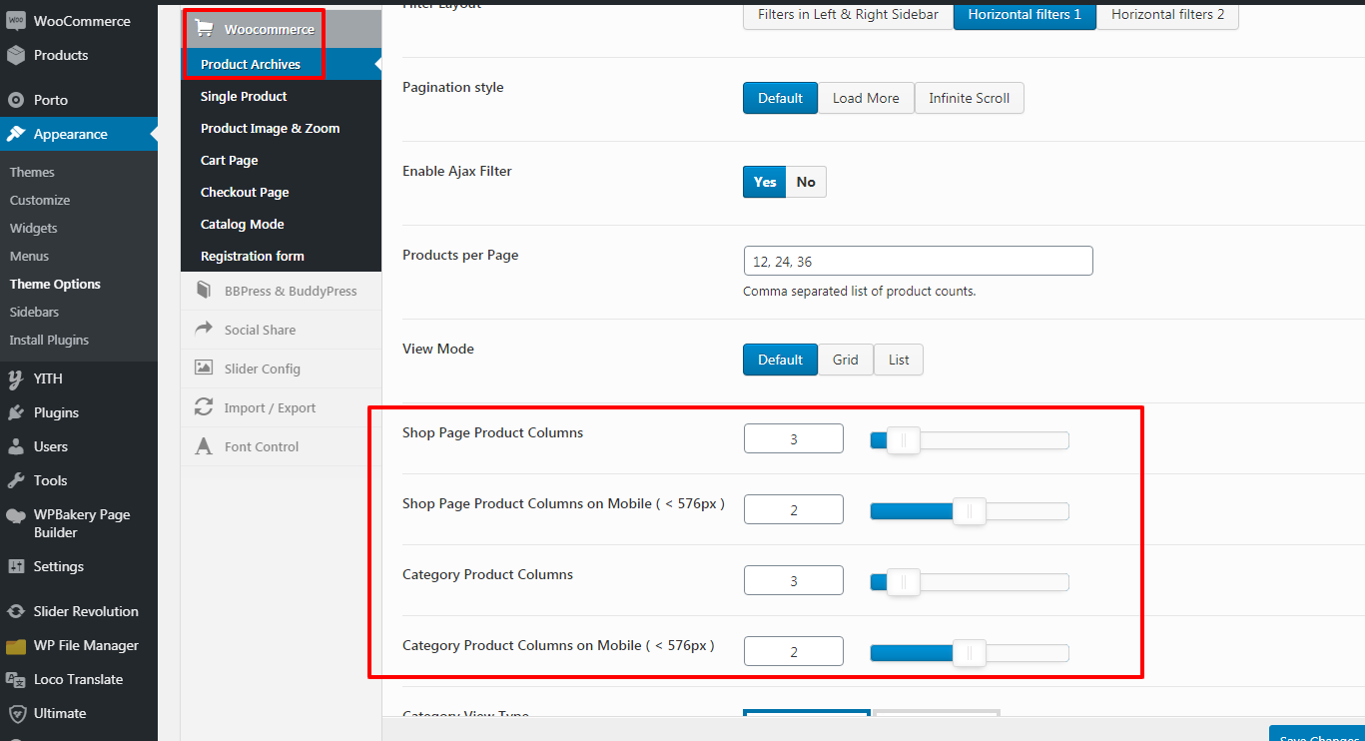This screenshot has width=1365, height=741.
Task: Click the Import / Export refresh icon
Action: click(x=204, y=407)
